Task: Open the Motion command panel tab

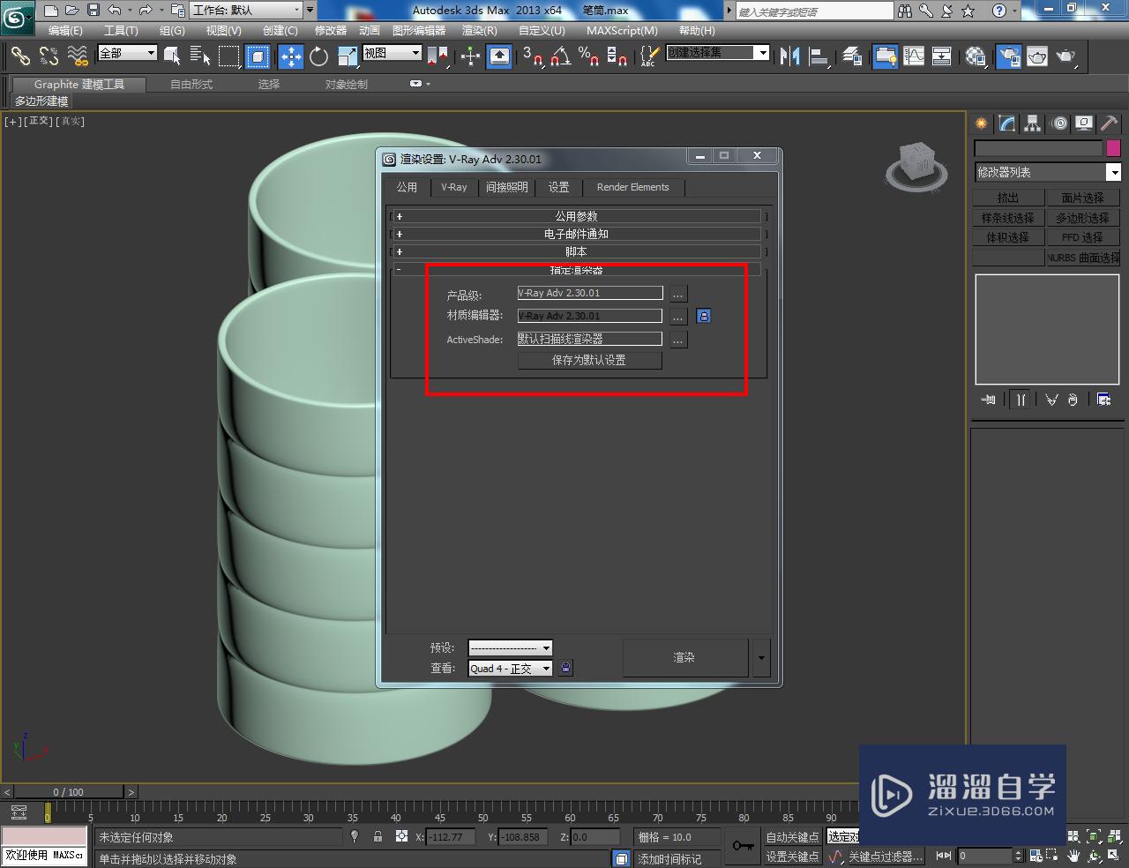Action: (x=1058, y=123)
